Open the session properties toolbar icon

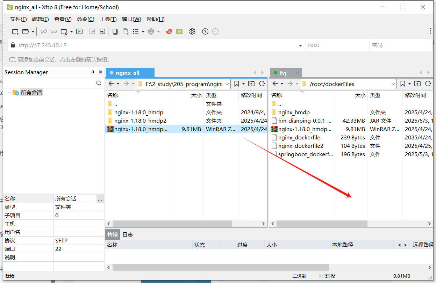pos(64,31)
